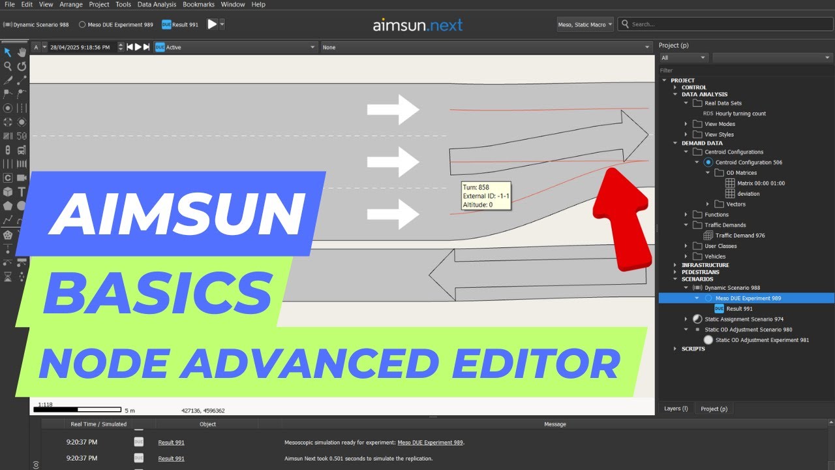The height and width of the screenshot is (470, 835).
Task: Select Meso DUE Experiment 989 radio in toolbar
Action: [82, 25]
